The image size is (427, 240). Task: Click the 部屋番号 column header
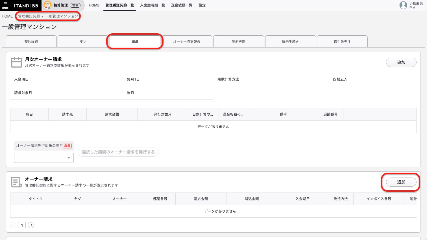pyautogui.click(x=160, y=199)
